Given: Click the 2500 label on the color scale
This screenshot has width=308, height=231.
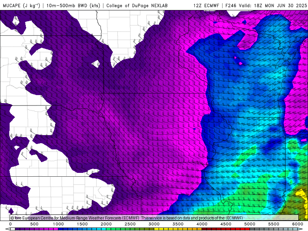Looking at the screenshot, I should click(x=130, y=224).
